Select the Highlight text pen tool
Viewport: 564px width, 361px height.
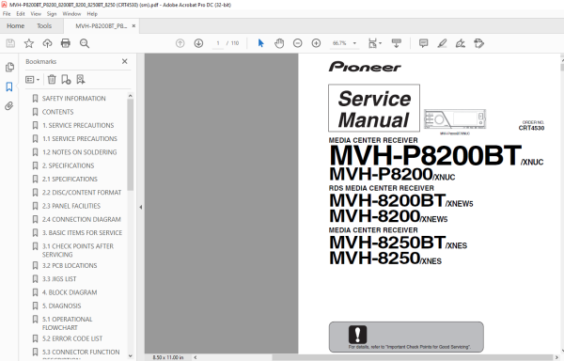(x=442, y=43)
